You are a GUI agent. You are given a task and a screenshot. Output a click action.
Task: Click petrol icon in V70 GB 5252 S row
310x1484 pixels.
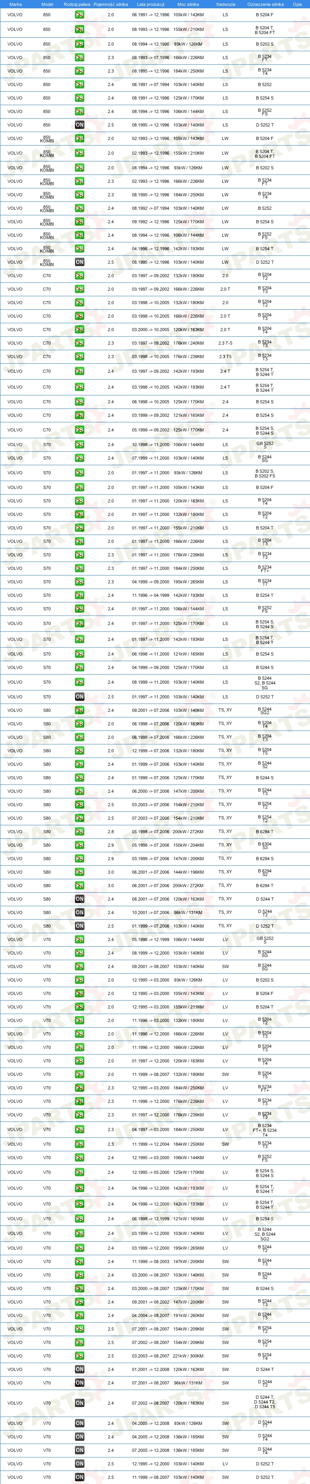(x=80, y=939)
